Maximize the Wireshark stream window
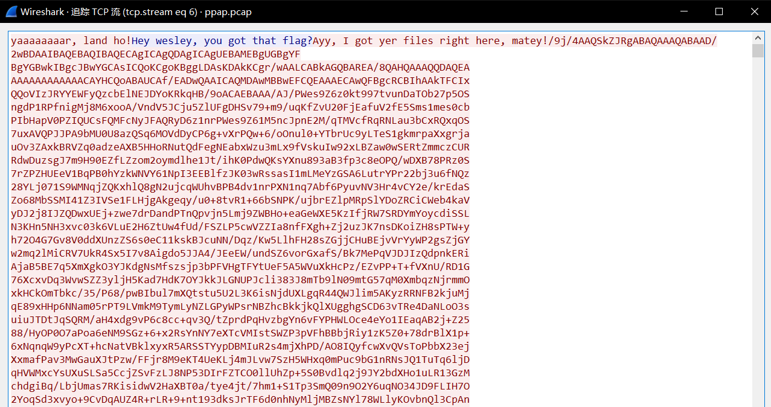The width and height of the screenshot is (771, 407). 718,11
